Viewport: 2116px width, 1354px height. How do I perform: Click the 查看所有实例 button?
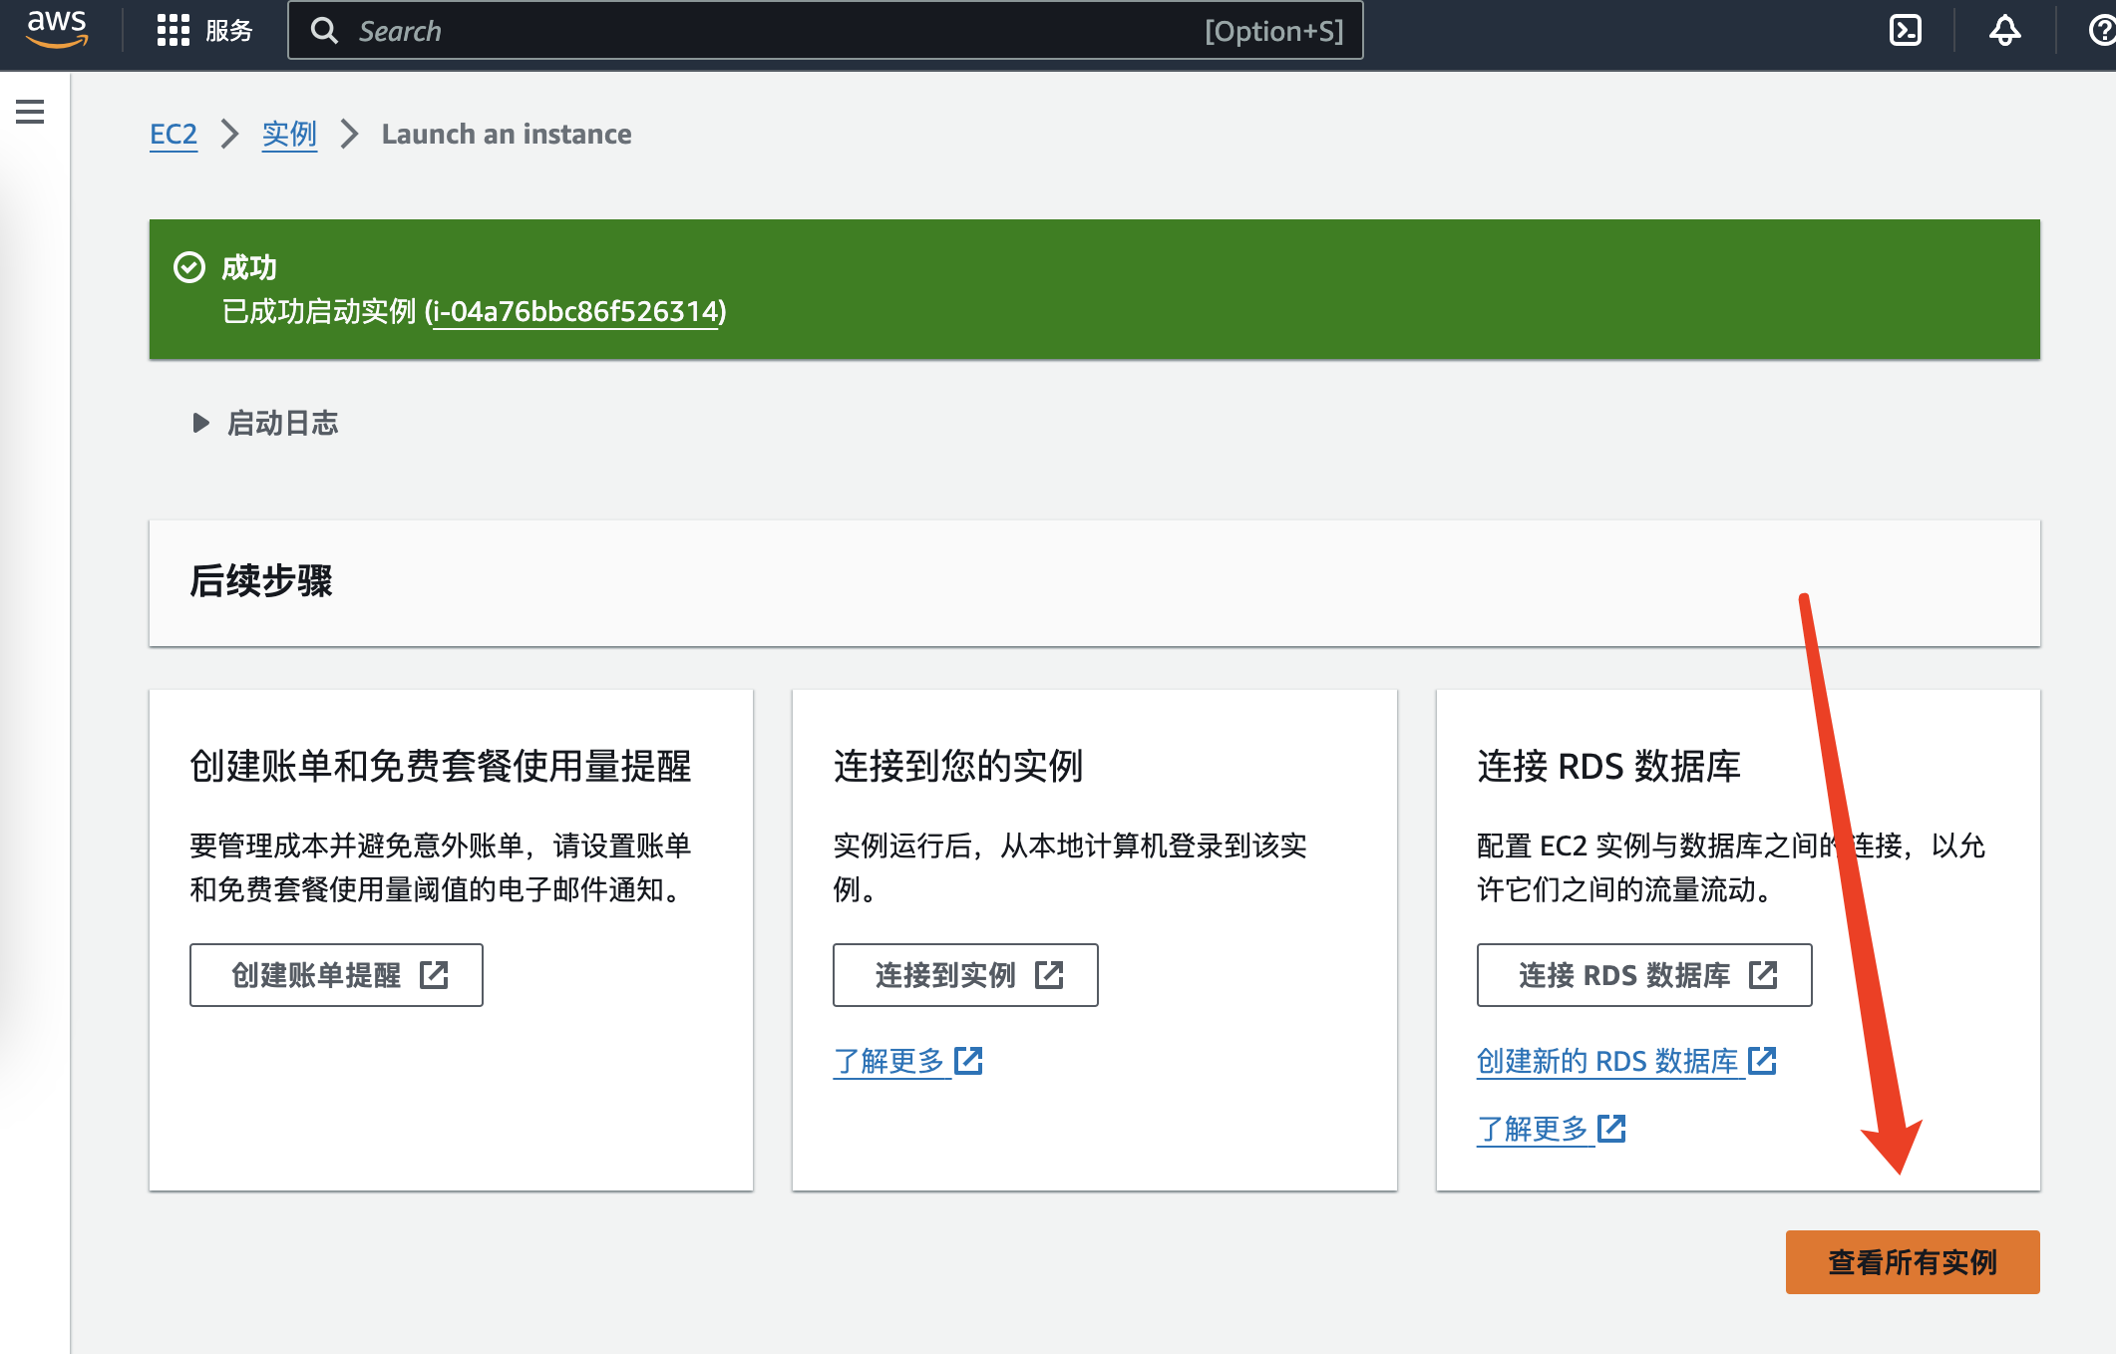(x=1913, y=1262)
